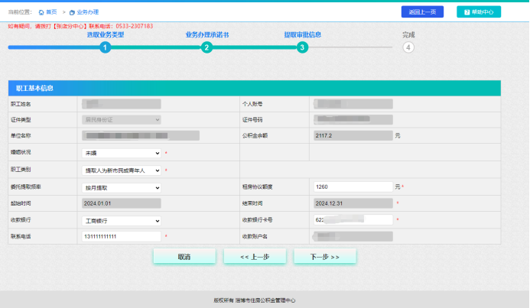
Task: Click the disabled 证件类型 dropdown
Action: pos(122,120)
